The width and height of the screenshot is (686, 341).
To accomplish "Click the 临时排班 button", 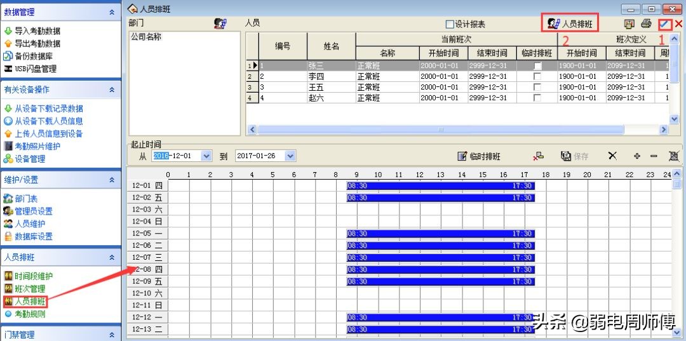I will [479, 156].
